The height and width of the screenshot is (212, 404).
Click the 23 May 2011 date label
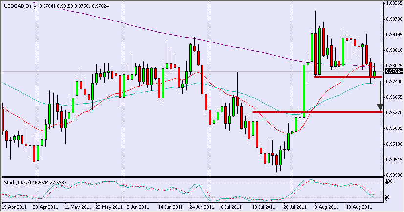[109, 207]
